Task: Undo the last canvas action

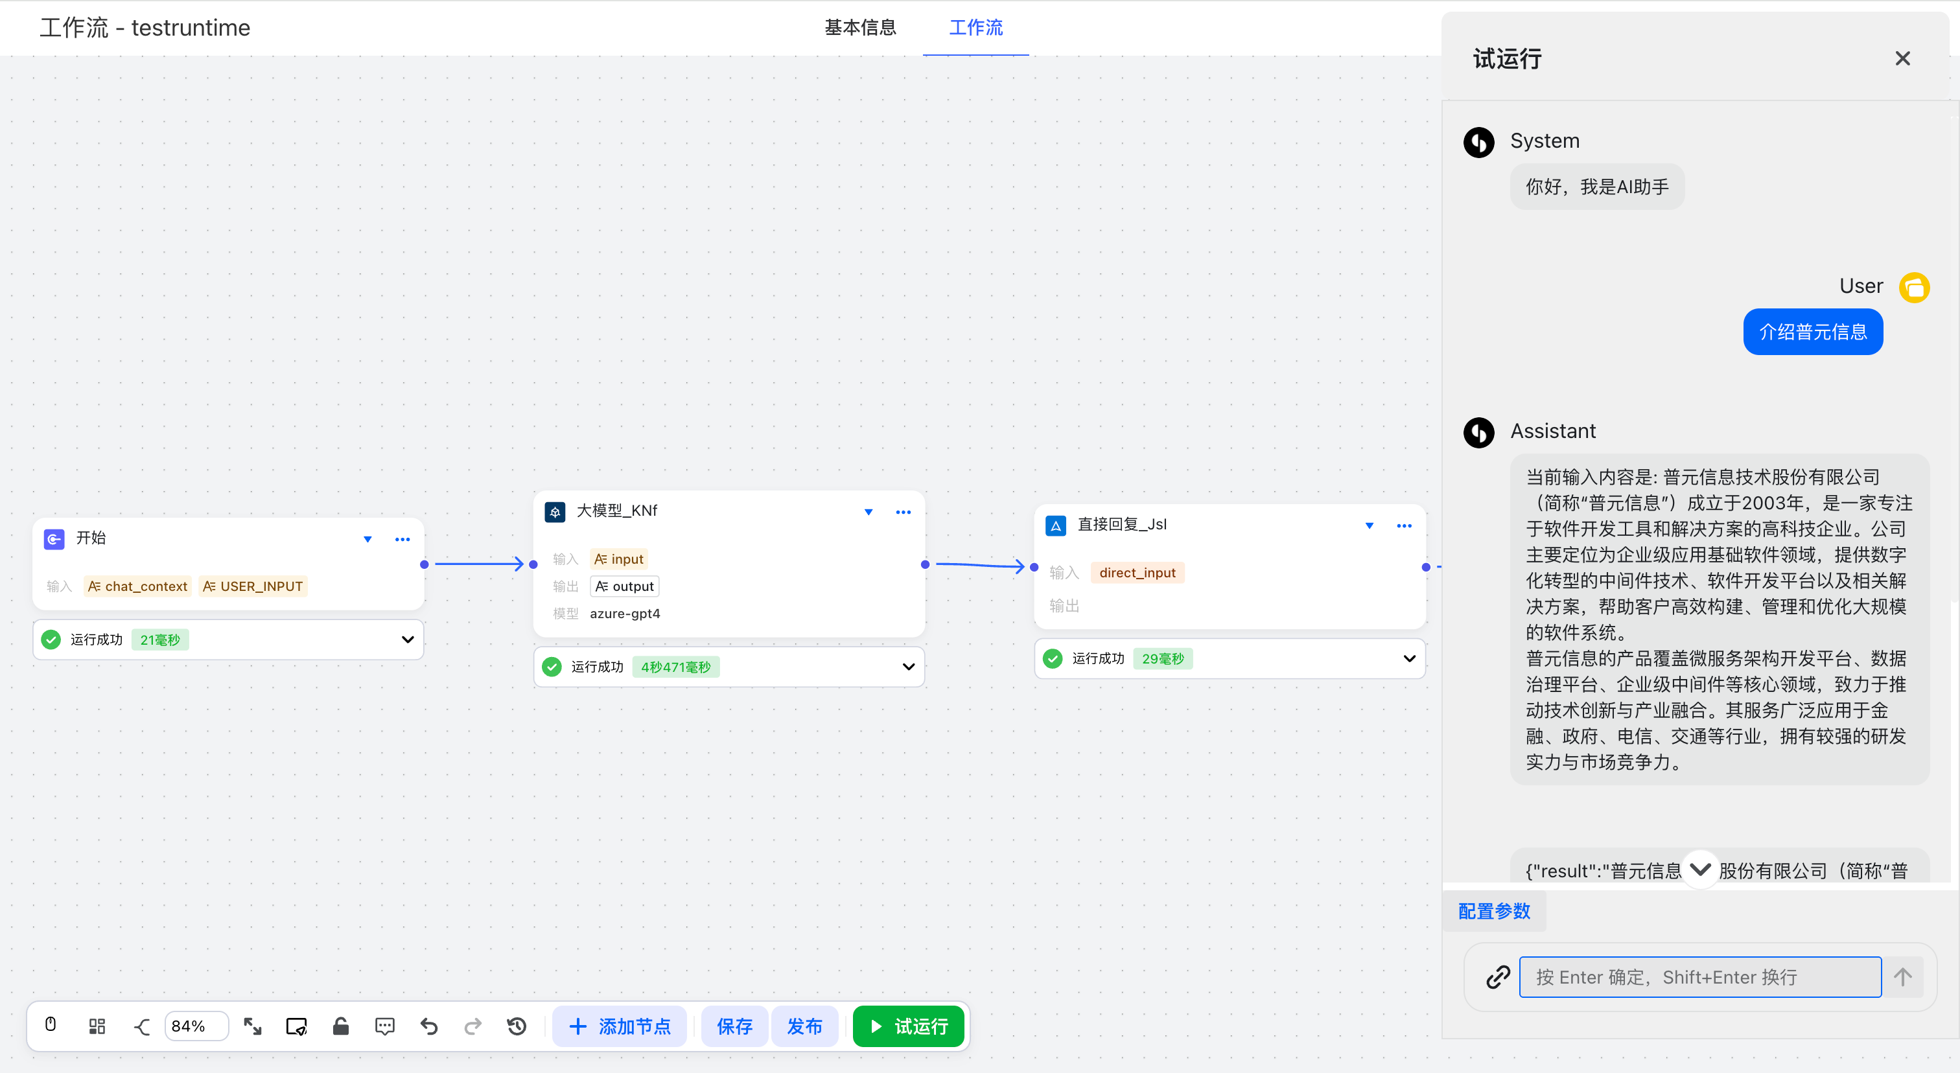Action: coord(429,1026)
